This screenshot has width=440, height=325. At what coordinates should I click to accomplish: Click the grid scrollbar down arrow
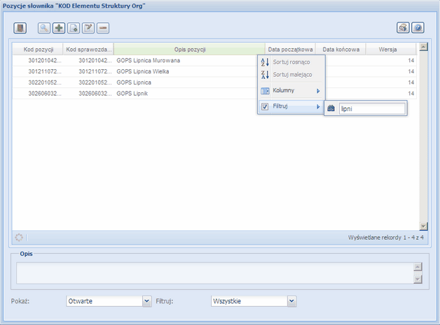pyautogui.click(x=422, y=226)
